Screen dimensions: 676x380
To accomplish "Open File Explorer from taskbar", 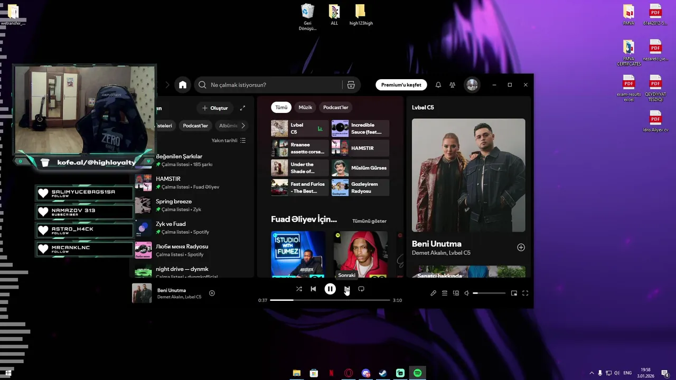I will [297, 373].
